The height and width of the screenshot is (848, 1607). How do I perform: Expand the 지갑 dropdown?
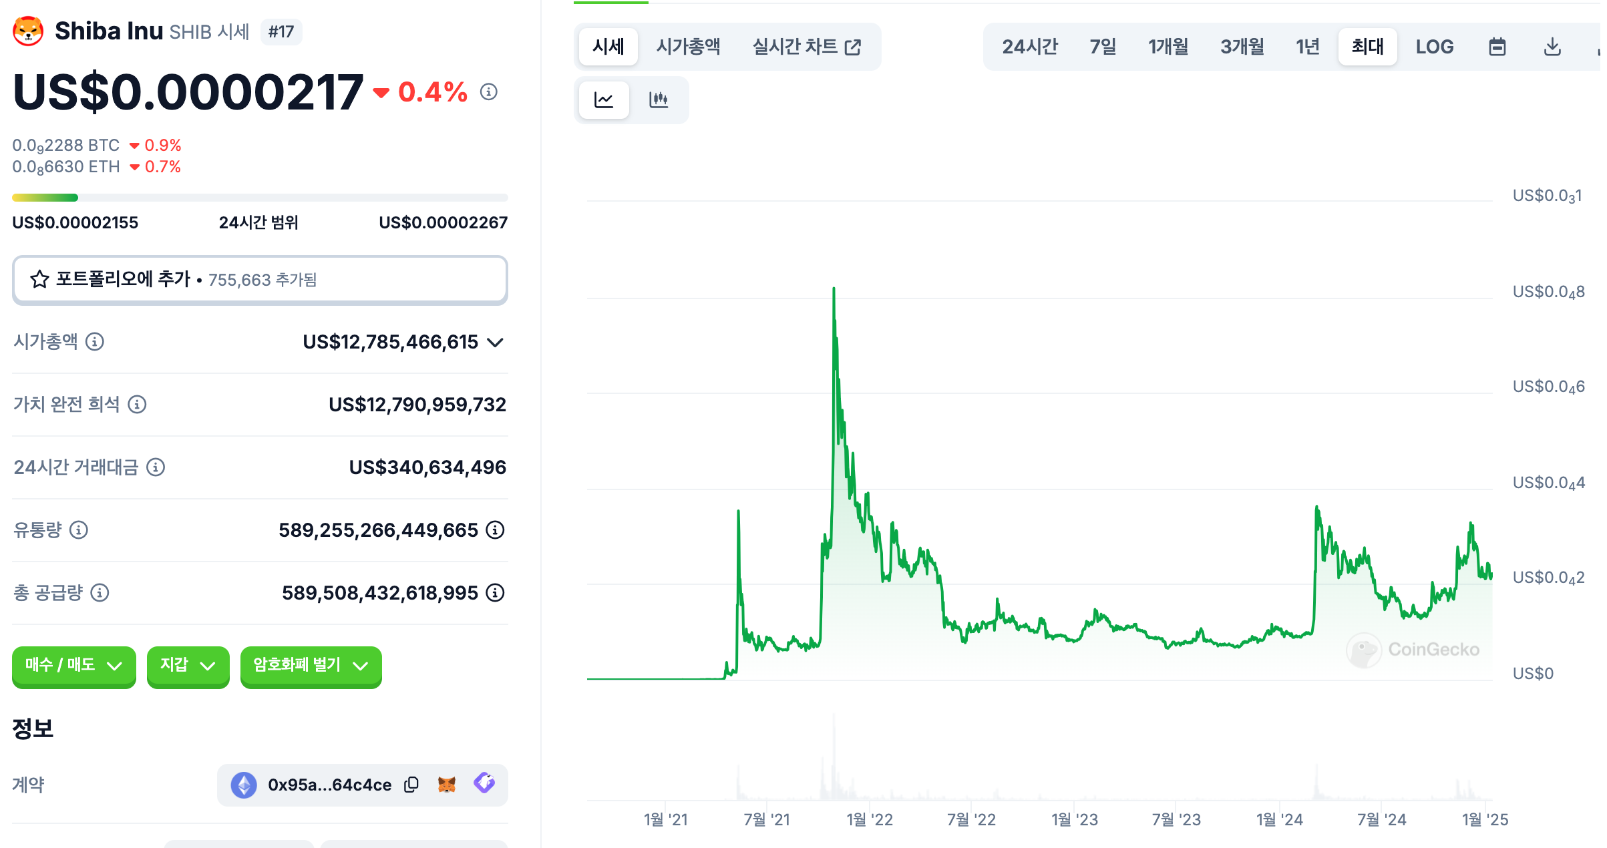188,666
